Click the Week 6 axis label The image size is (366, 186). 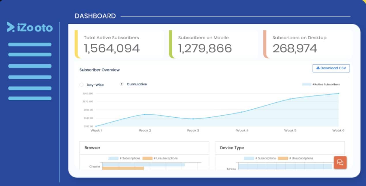[338, 130]
